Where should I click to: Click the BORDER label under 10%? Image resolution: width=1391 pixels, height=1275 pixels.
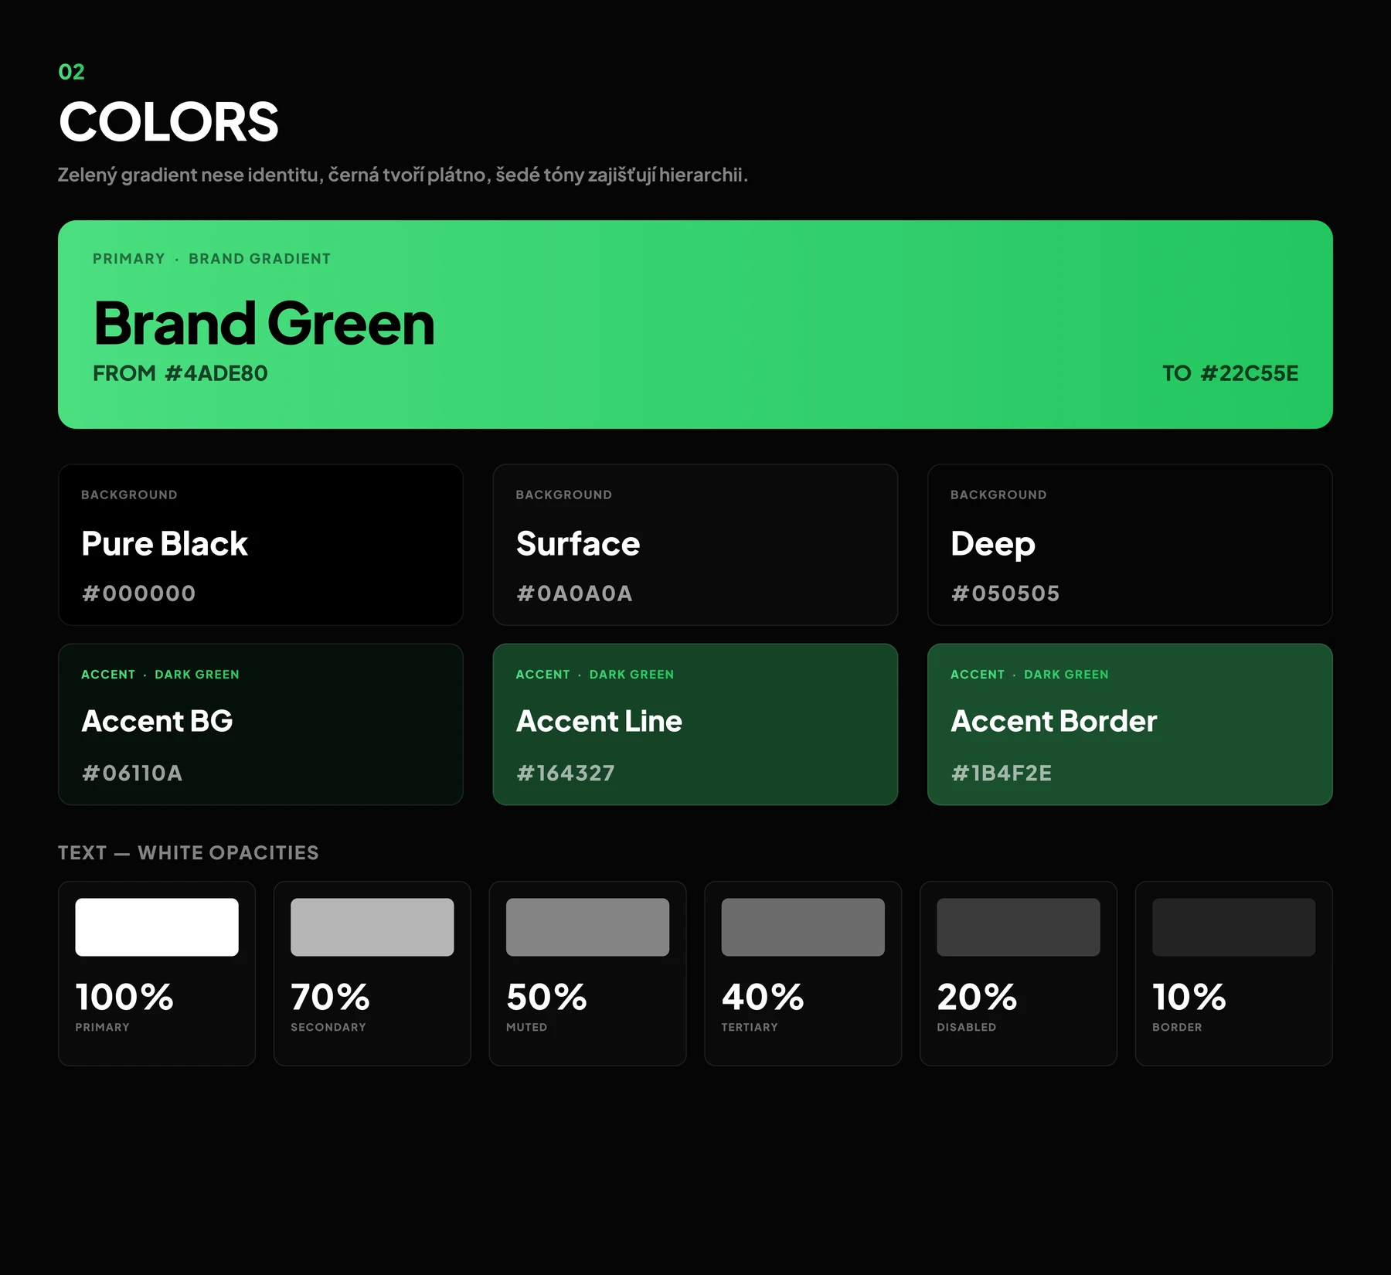click(x=1177, y=1027)
